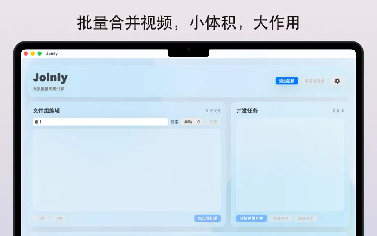Maximize window with the green button
This screenshot has height=236, width=377.
(x=40, y=53)
